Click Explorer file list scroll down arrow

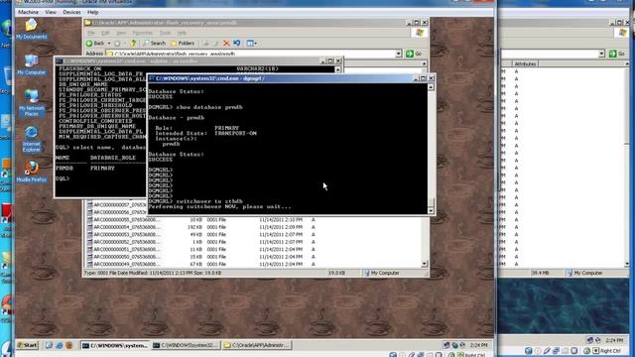(425, 264)
